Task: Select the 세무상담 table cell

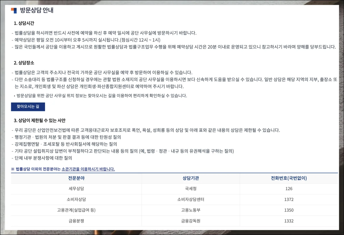Action: (x=76, y=189)
